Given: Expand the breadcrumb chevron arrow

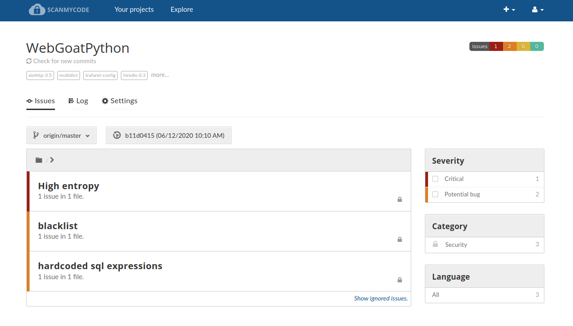Looking at the screenshot, I should tap(52, 160).
